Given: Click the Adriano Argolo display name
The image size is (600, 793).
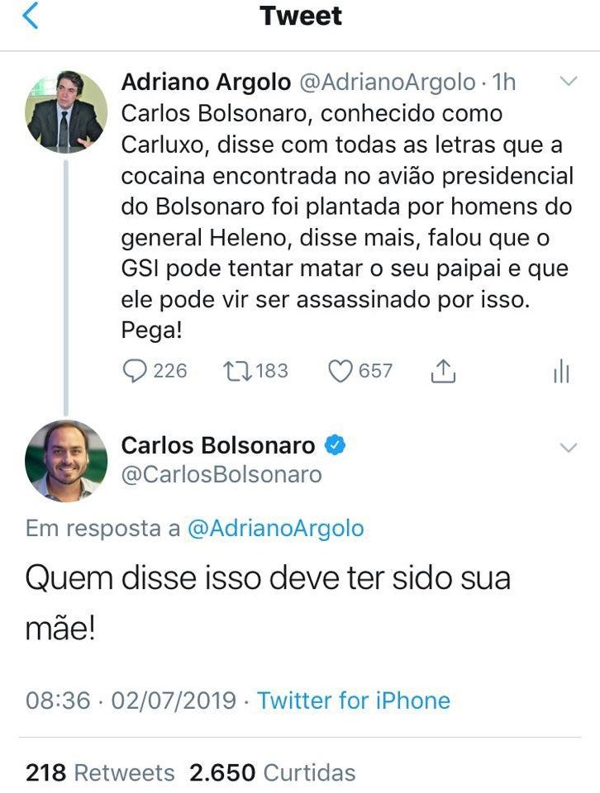Looking at the screenshot, I should (x=206, y=82).
